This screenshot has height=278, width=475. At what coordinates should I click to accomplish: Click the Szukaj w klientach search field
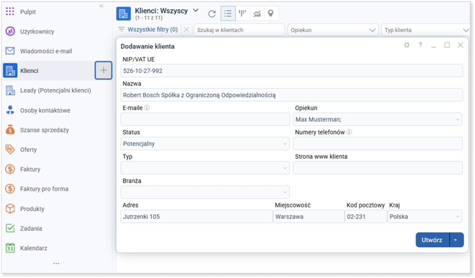(x=239, y=30)
